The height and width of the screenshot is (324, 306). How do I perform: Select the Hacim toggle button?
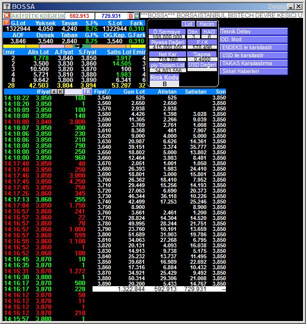206,24
